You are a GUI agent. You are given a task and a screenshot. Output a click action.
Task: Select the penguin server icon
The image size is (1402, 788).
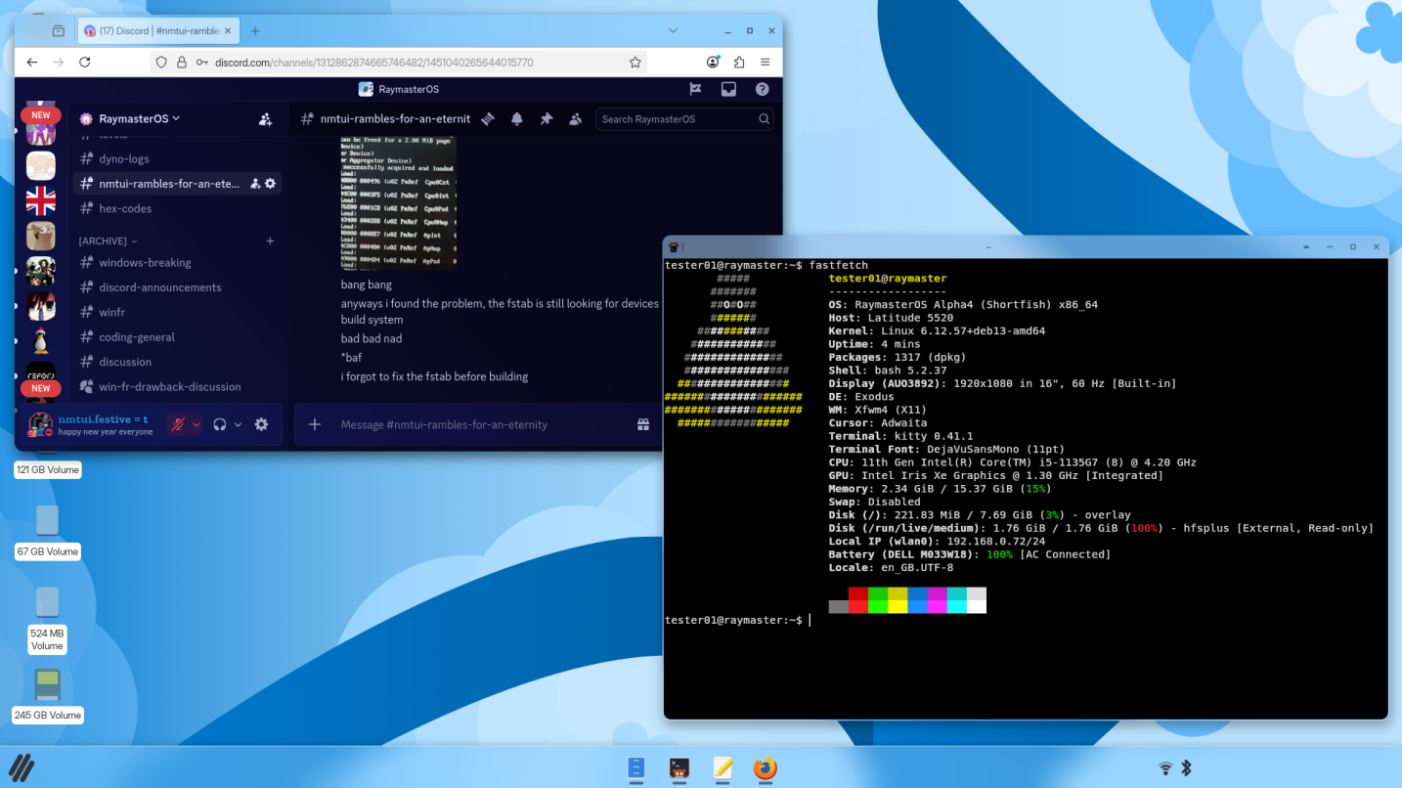click(41, 341)
